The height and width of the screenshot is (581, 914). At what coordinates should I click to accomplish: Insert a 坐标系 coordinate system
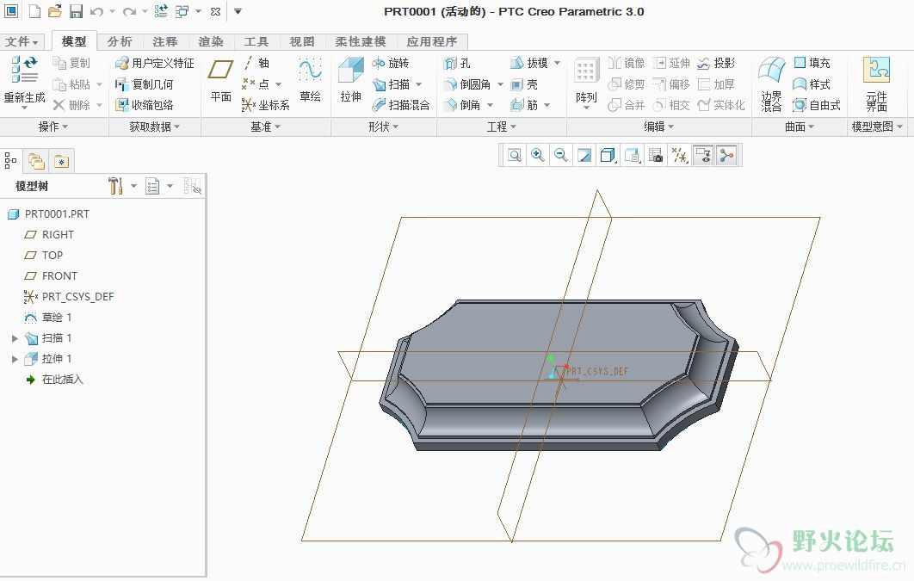point(266,105)
